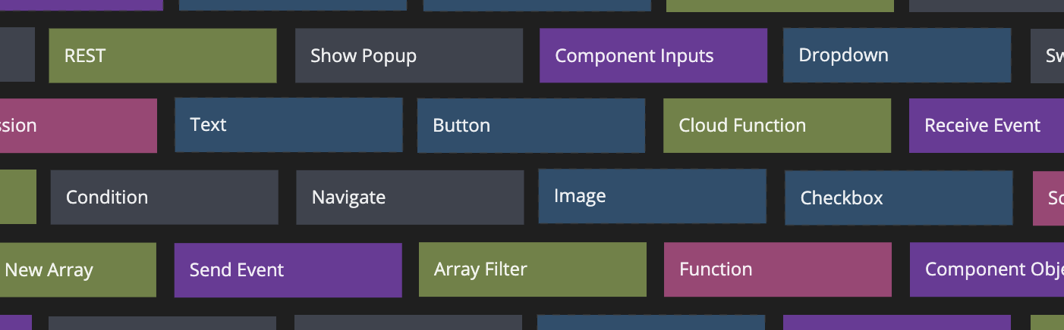Choose the Checkbox node tile
This screenshot has height=330, width=1064.
coord(899,198)
